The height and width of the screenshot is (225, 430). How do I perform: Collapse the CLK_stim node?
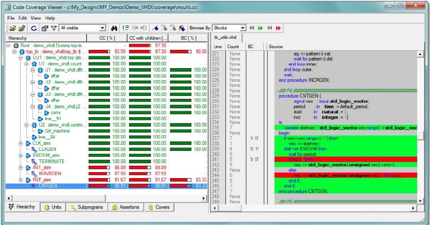(x=20, y=143)
